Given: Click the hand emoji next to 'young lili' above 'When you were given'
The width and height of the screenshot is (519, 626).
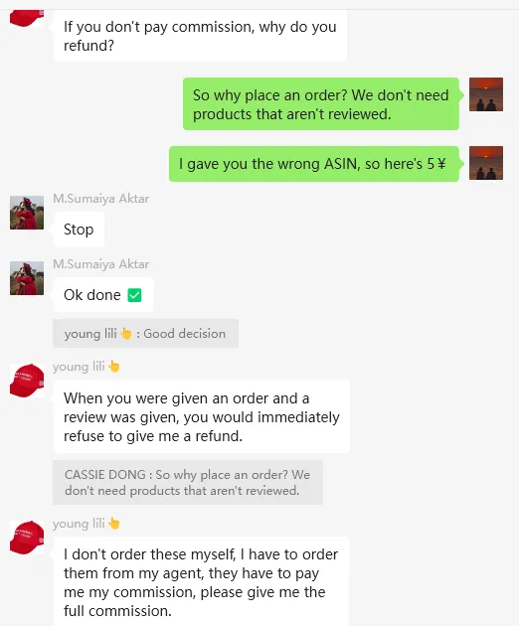Looking at the screenshot, I should click(114, 366).
